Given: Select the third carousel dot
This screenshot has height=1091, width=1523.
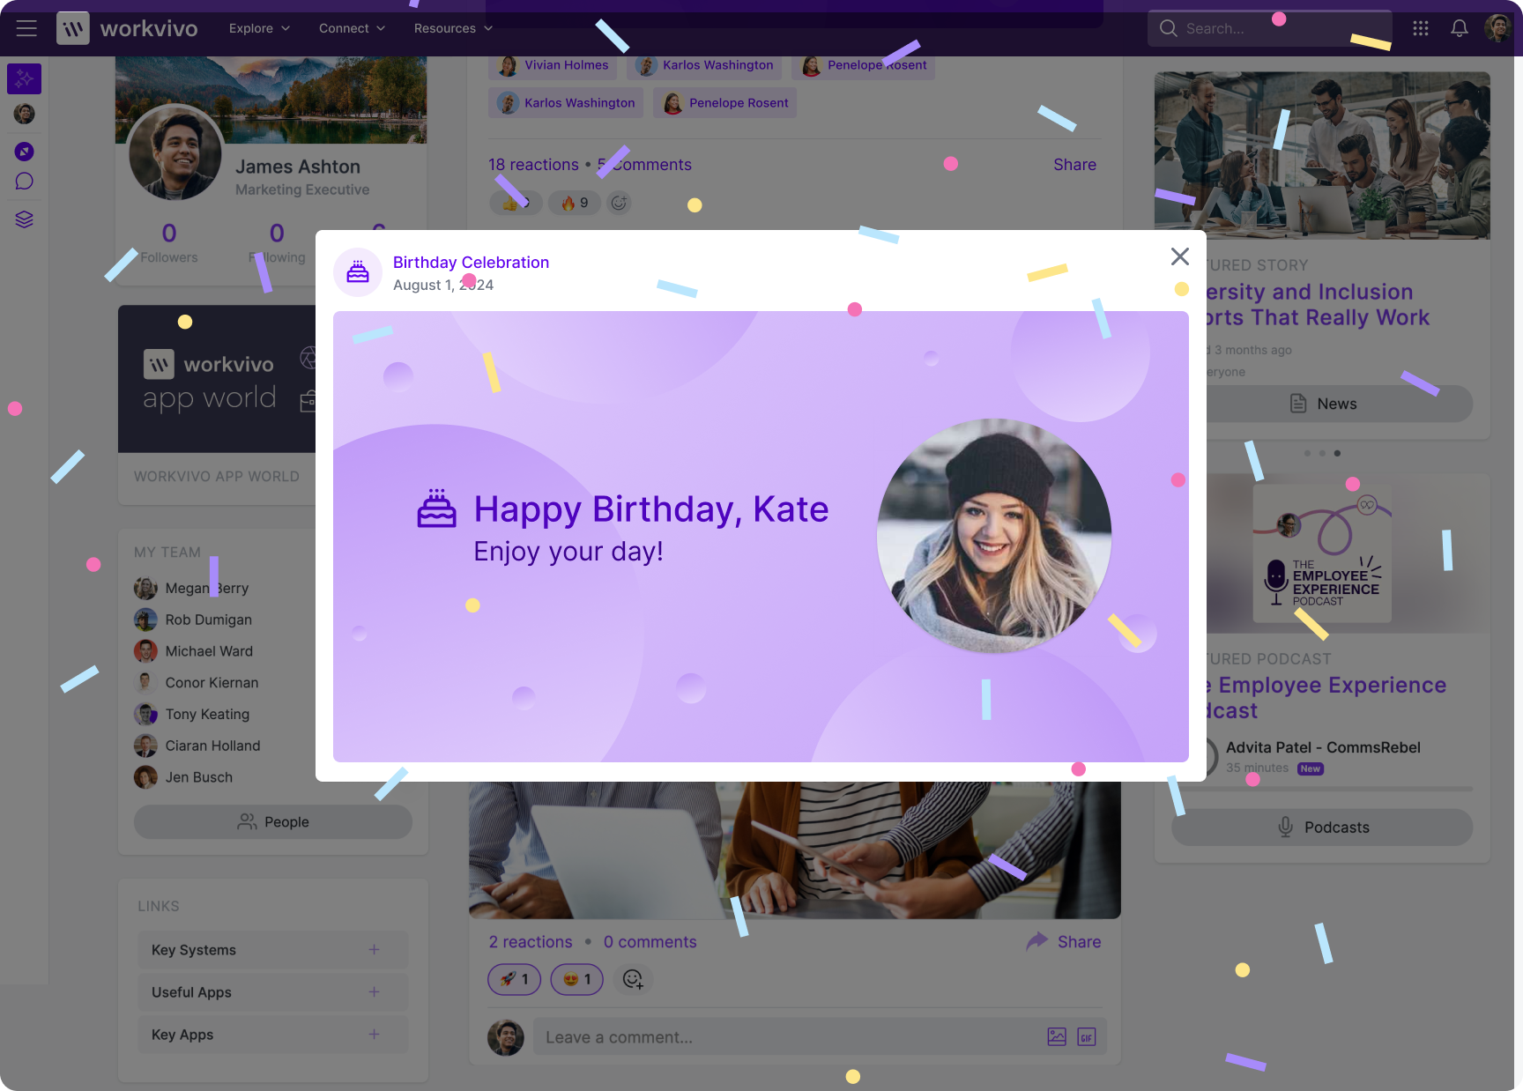Looking at the screenshot, I should [x=1337, y=453].
